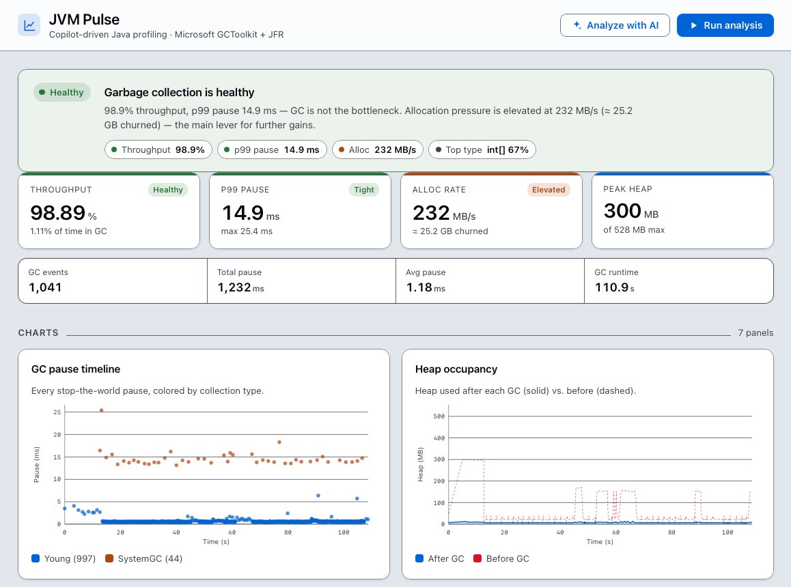
Task: Click the 98.89 throughput value
Action: tap(63, 213)
